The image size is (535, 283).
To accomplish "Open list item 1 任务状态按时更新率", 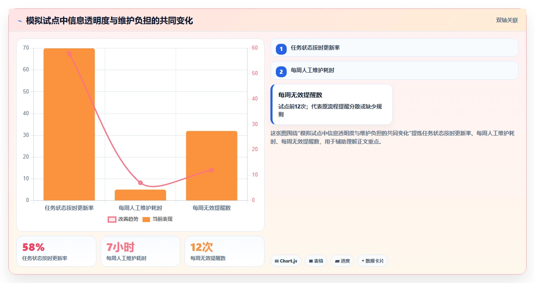I will pyautogui.click(x=394, y=48).
